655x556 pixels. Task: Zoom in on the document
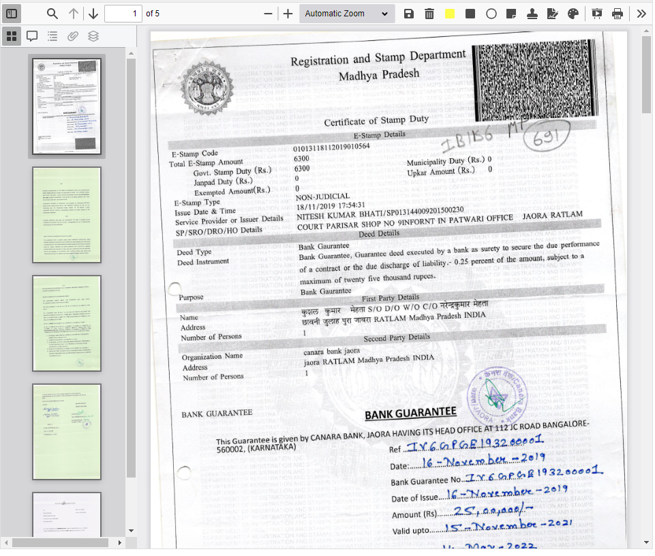[x=288, y=13]
